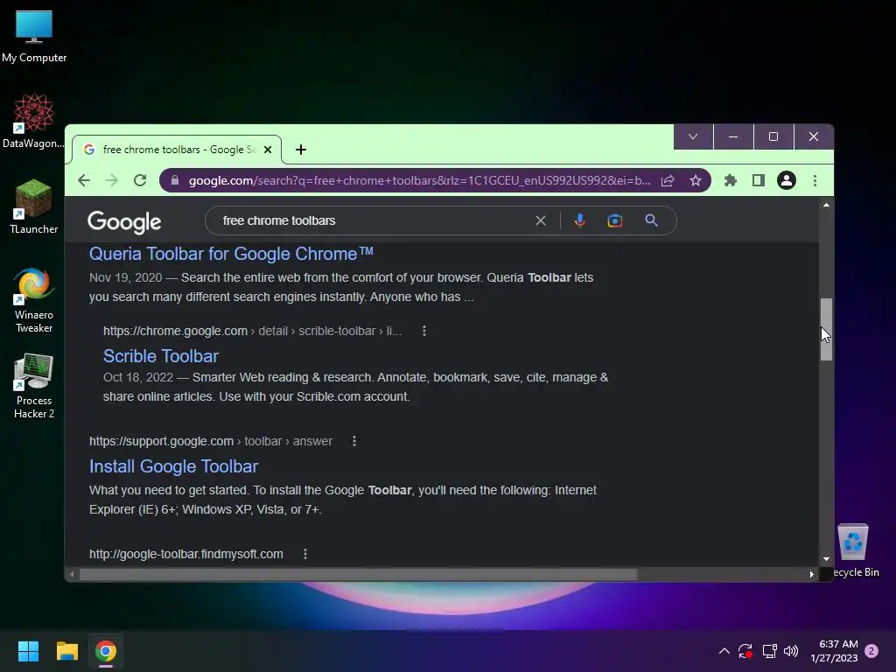Click the support.google.com toolbar URL
Image resolution: width=896 pixels, height=672 pixels.
tap(211, 441)
